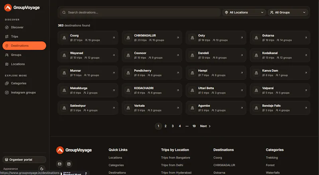Open the Trips route icon in sidebar
The width and height of the screenshot is (319, 175).
pyautogui.click(x=7, y=37)
